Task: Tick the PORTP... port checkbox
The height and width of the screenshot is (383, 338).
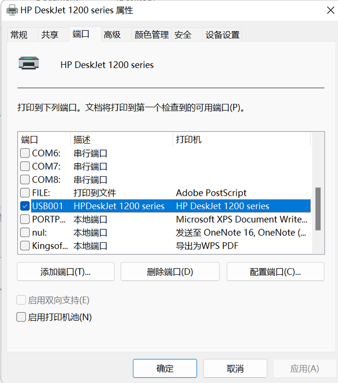Action: point(25,219)
